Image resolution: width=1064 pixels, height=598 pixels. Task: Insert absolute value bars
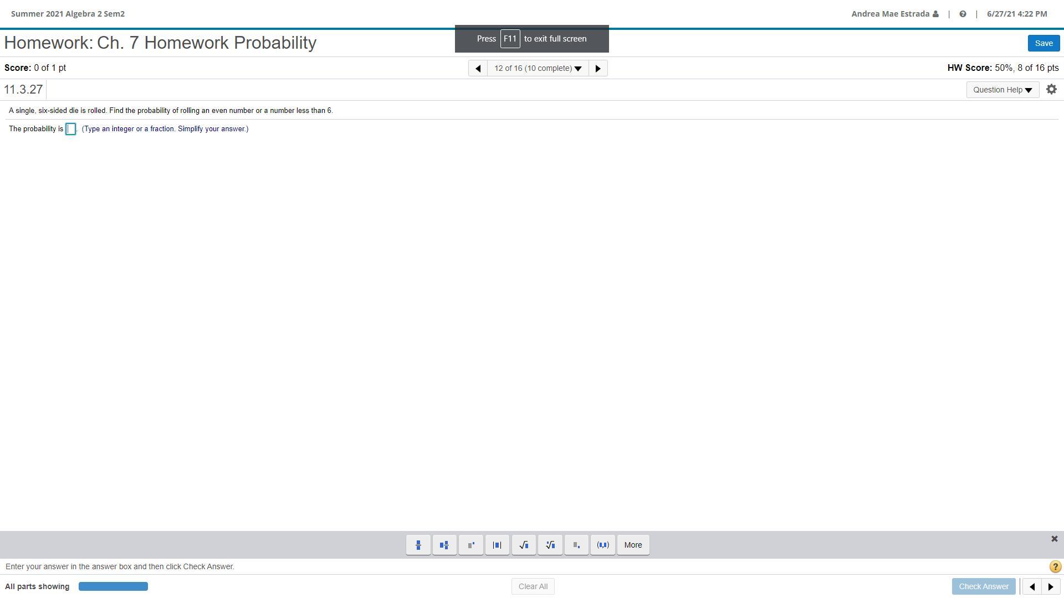point(497,545)
